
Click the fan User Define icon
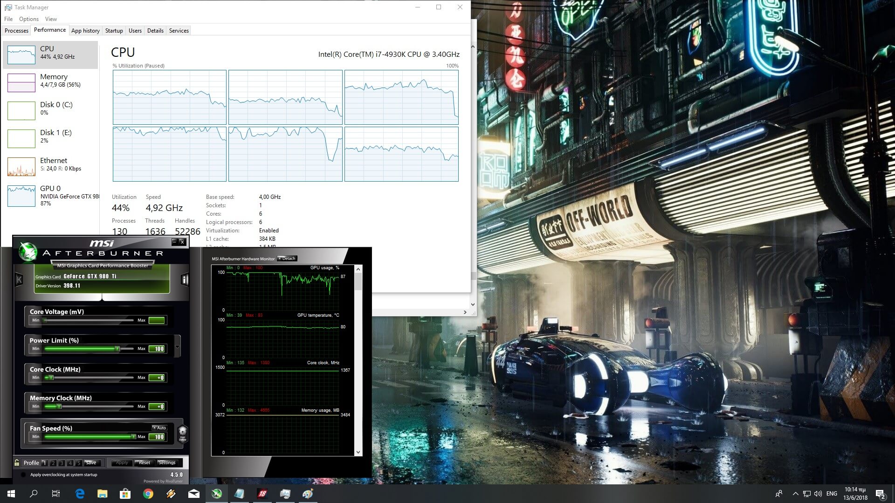point(183,433)
